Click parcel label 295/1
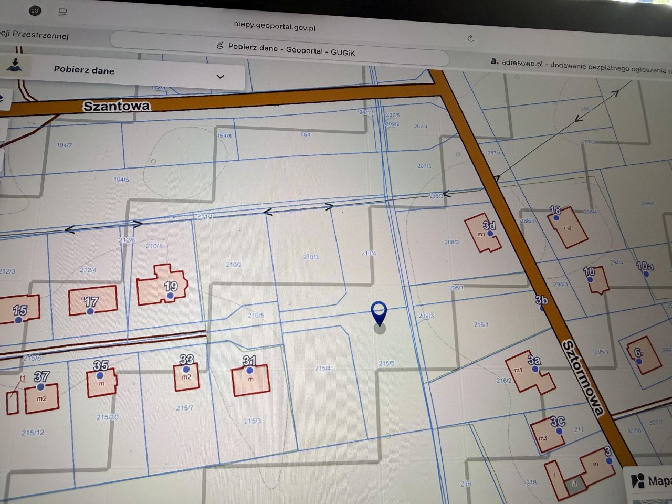The width and height of the screenshot is (672, 504). click(602, 352)
